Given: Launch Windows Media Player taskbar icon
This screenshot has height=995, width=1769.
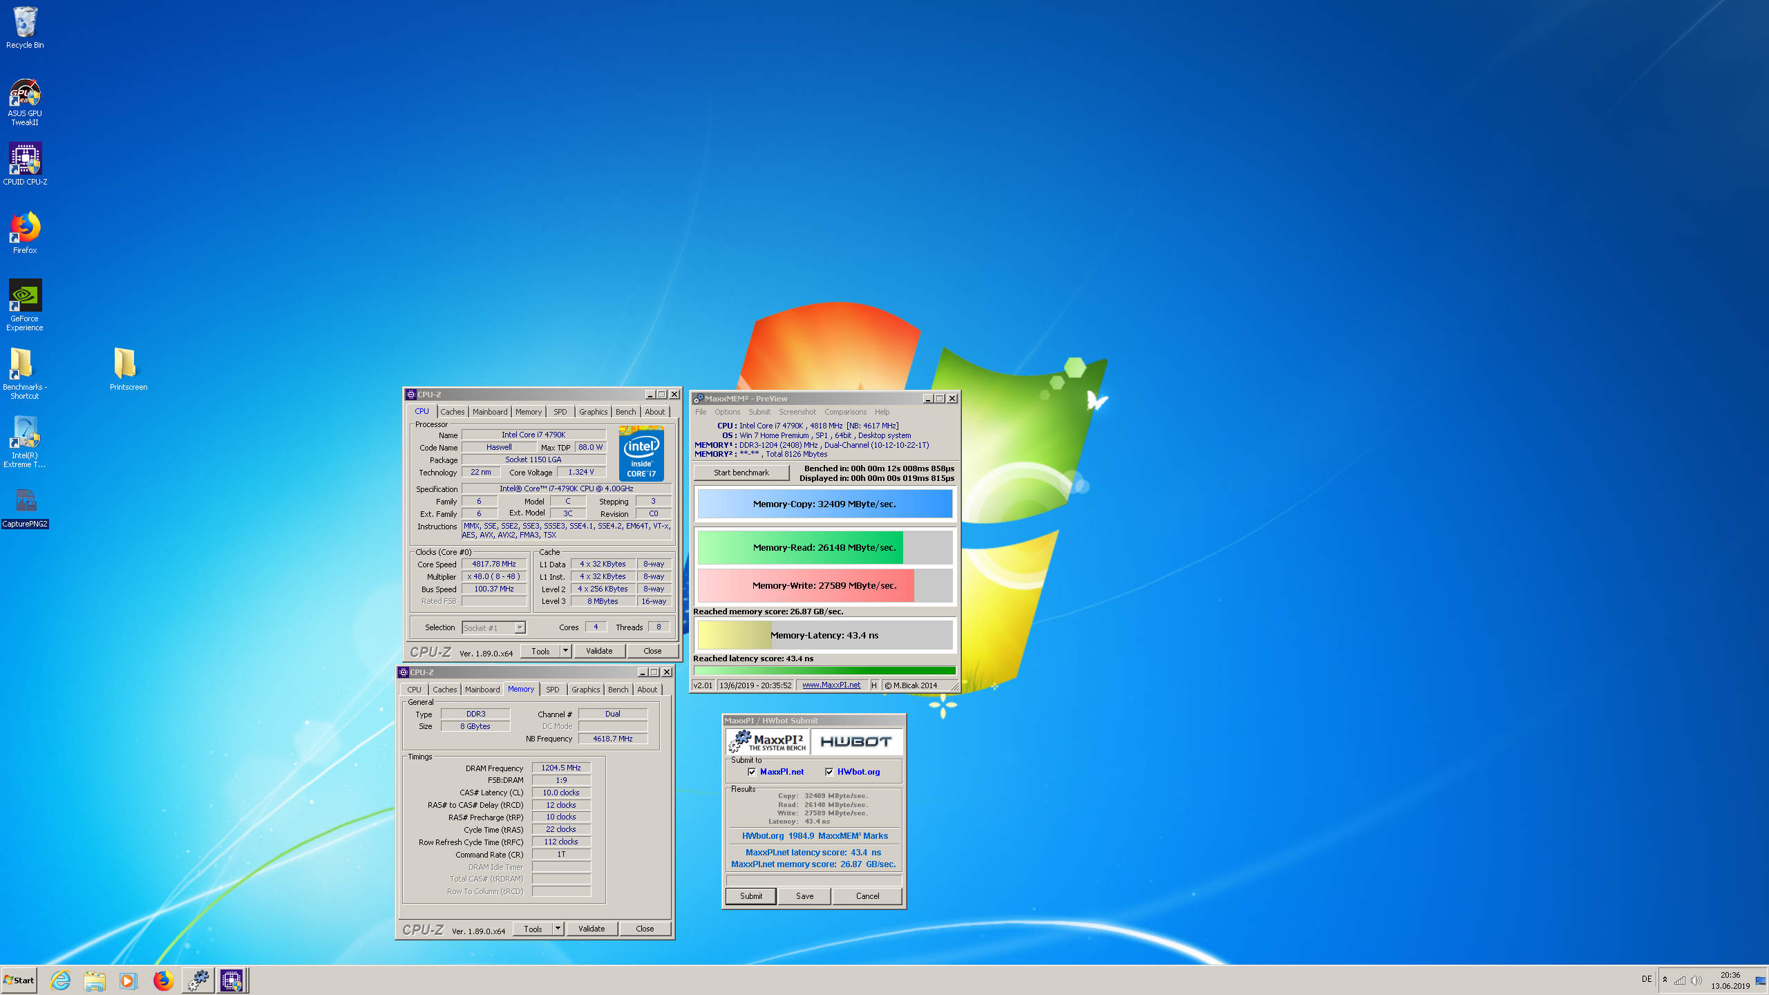Looking at the screenshot, I should (x=128, y=980).
